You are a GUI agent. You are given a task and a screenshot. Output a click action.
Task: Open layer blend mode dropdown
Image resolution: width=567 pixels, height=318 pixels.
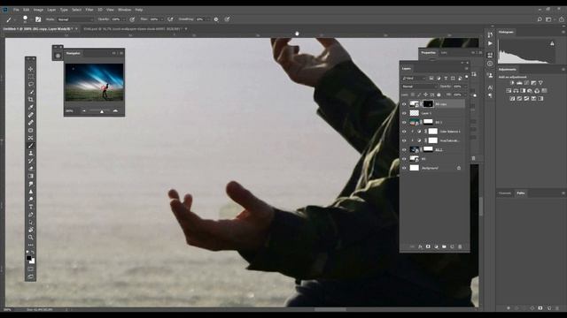[x=419, y=87]
